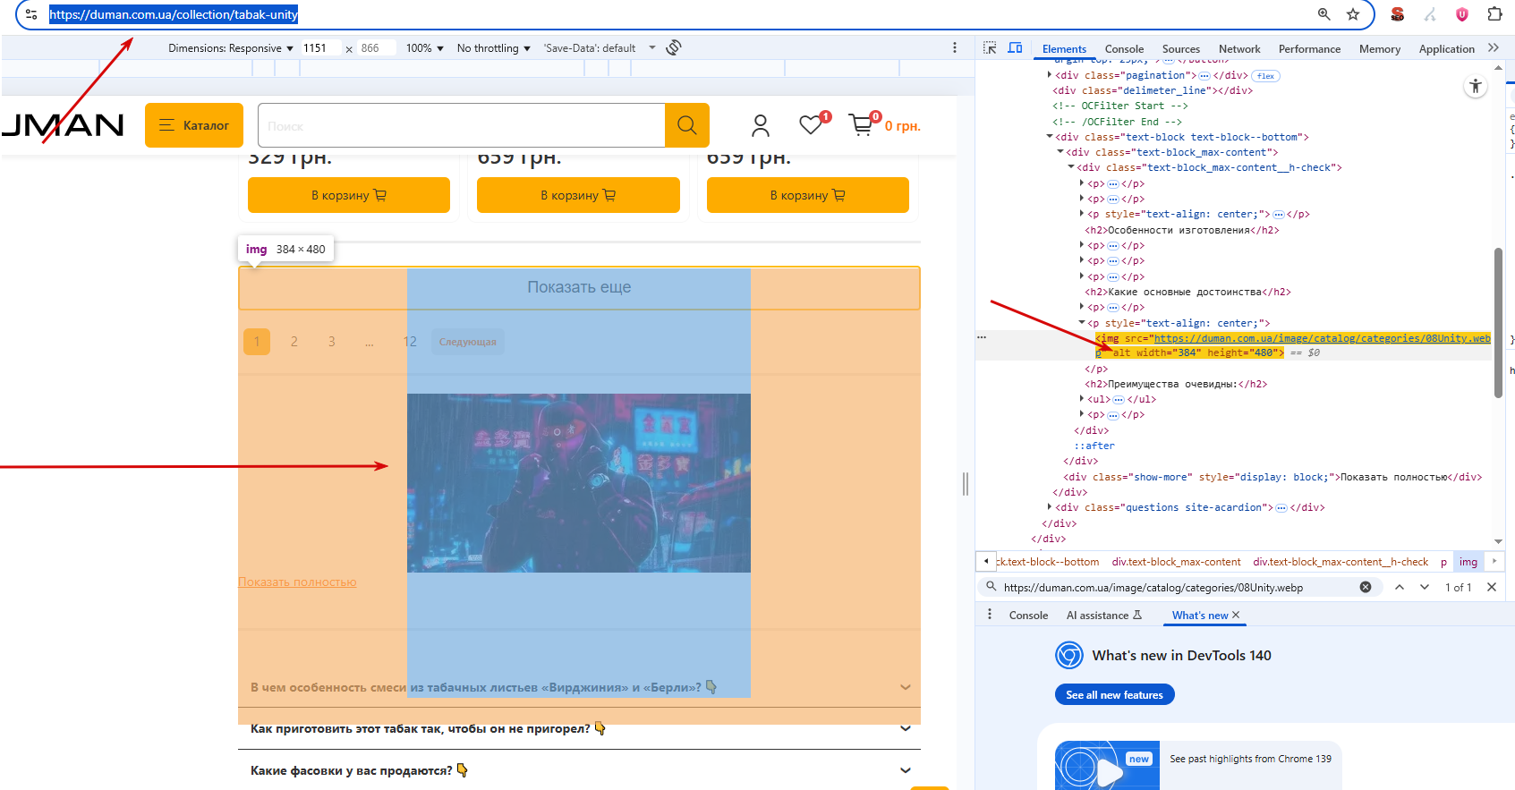1515x790 pixels.
Task: Open the Save-Data default dropdown
Action: (x=600, y=48)
